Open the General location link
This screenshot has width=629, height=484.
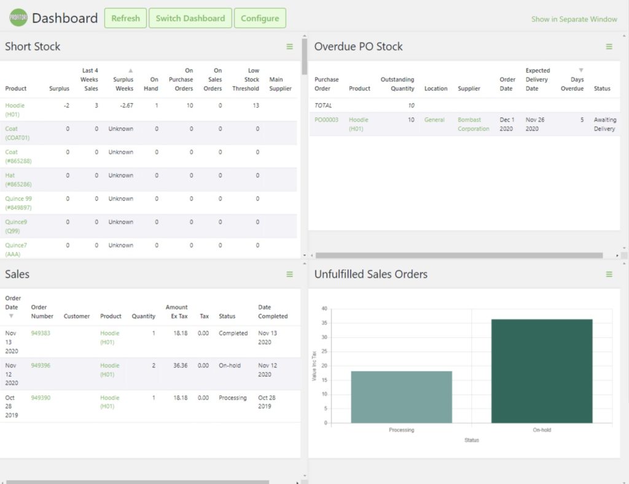click(434, 120)
